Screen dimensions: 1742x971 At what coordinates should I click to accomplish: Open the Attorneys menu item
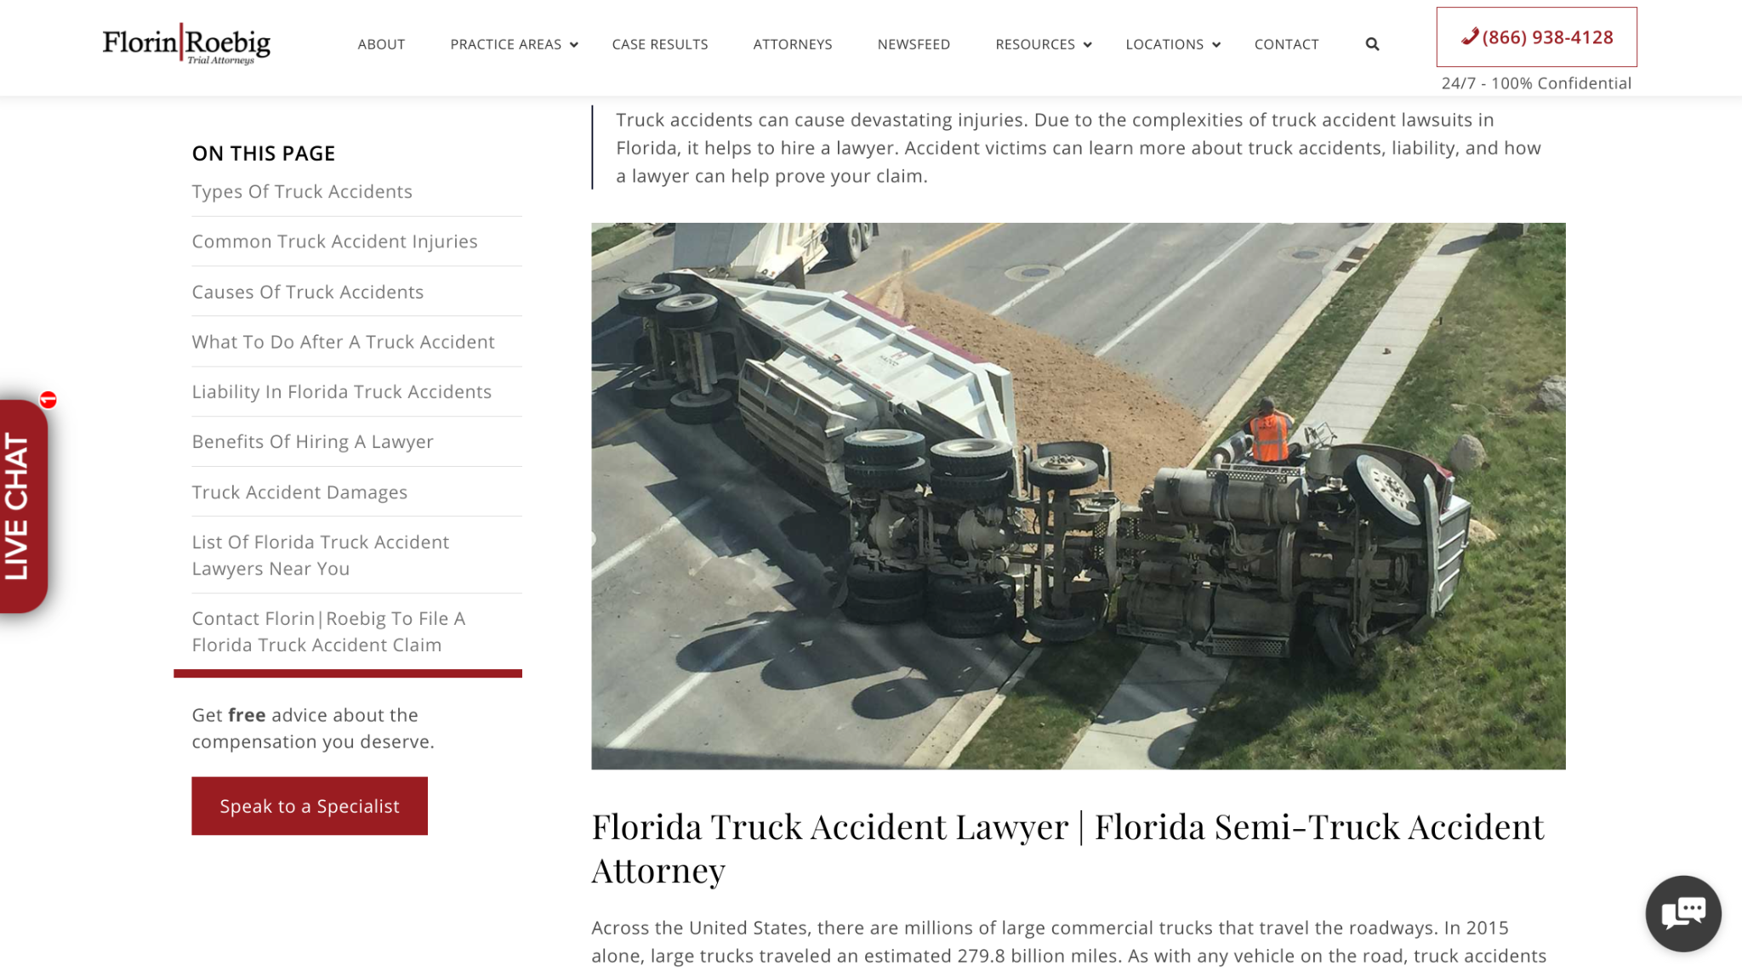793,44
